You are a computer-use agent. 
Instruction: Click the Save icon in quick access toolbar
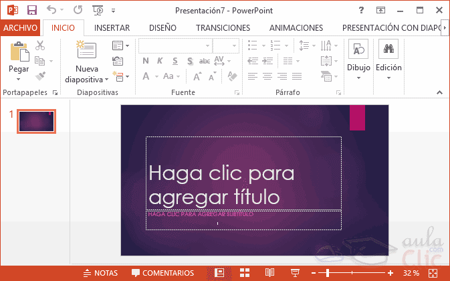pos(31,10)
